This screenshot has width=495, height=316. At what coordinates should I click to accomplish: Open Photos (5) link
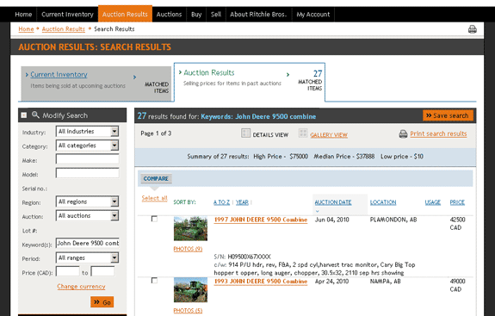click(188, 311)
